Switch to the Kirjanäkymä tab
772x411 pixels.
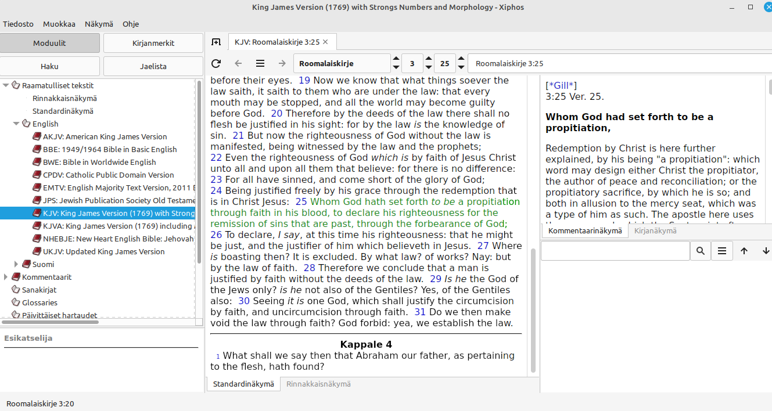coord(655,230)
